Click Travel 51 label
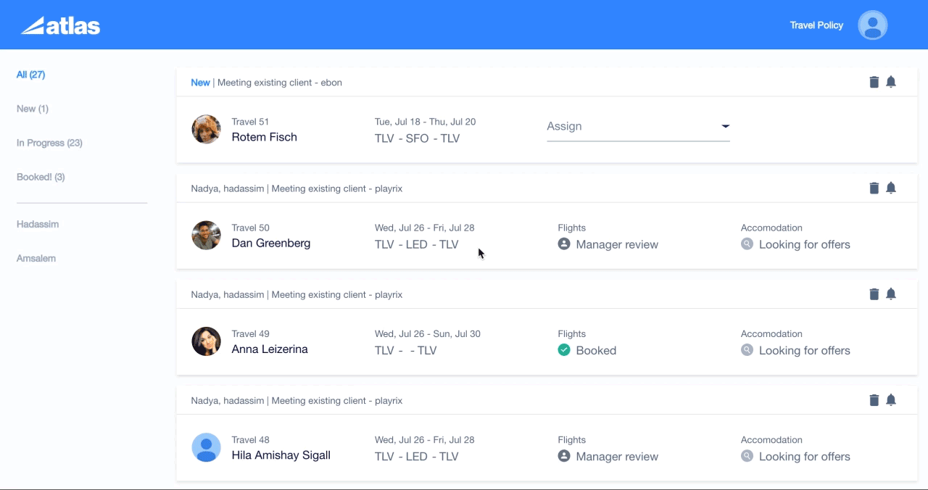 coord(250,122)
